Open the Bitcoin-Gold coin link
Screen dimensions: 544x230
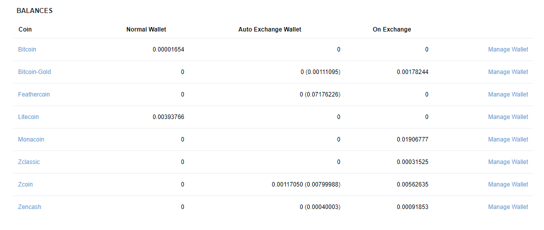[35, 72]
